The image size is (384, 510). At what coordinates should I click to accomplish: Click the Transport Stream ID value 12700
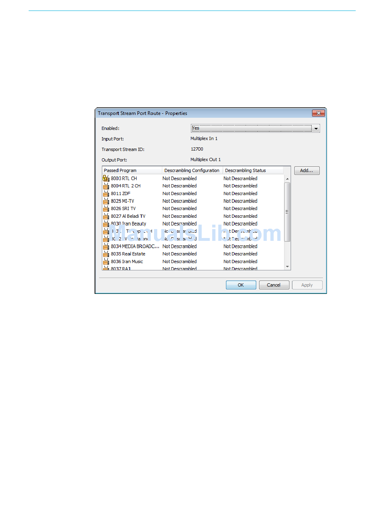(197, 149)
